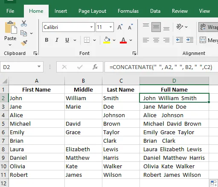218x187 pixels.
Task: Decrease font size with the smaller A icon
Action: coord(130,27)
